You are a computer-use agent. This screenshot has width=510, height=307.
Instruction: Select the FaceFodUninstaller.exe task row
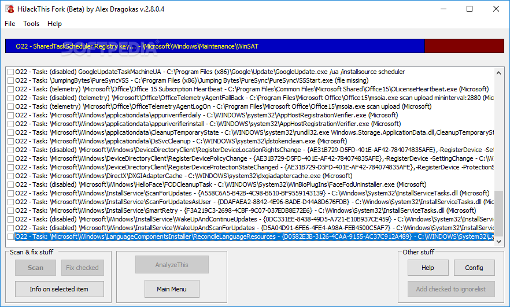tap(221, 185)
